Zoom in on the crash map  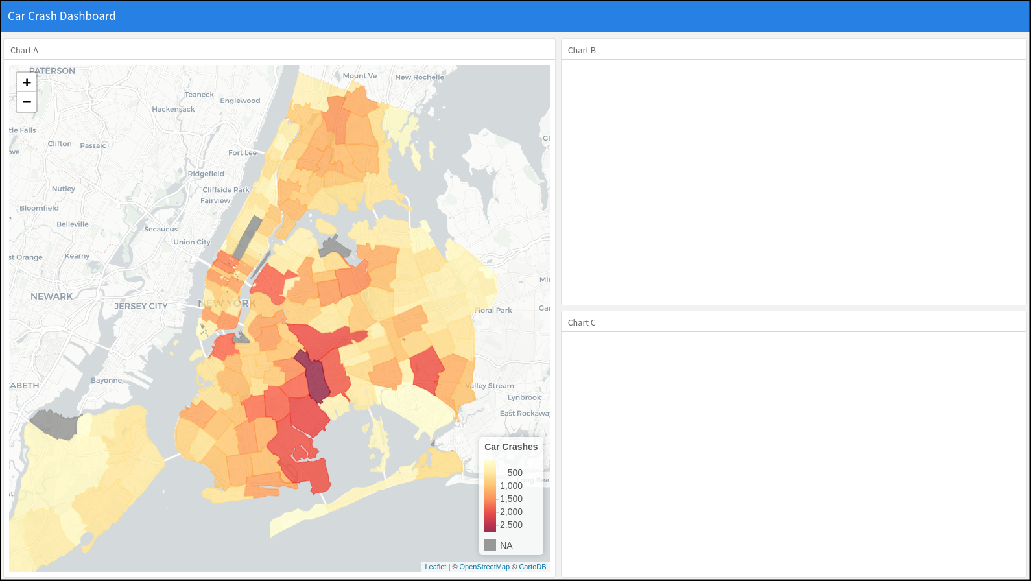pyautogui.click(x=27, y=82)
